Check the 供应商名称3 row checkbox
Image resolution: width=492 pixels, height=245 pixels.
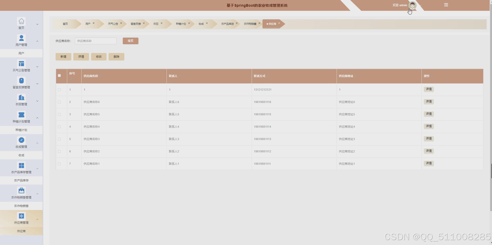click(59, 139)
